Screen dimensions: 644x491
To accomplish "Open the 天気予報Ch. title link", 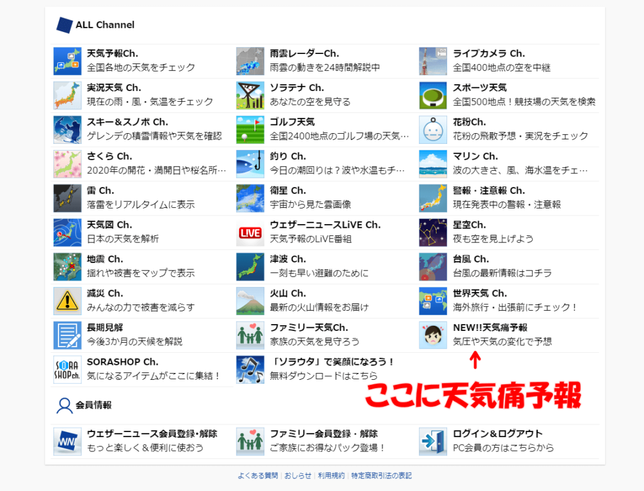I will click(112, 54).
